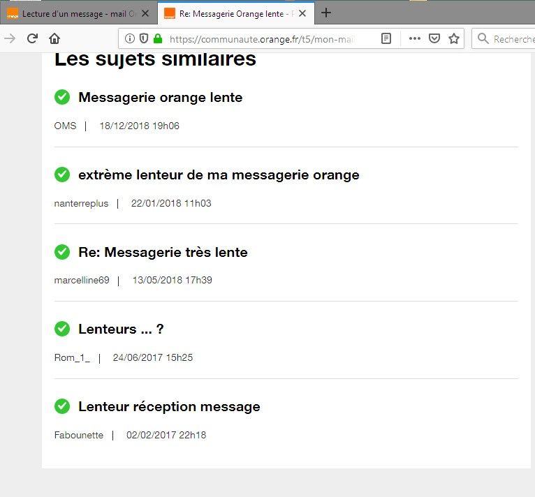Show site information via the info icon
This screenshot has width=535, height=497.
[x=130, y=38]
